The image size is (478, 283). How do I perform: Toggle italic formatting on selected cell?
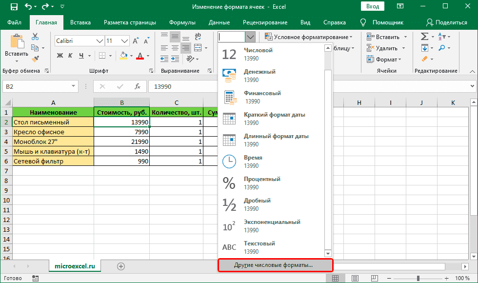(x=70, y=55)
